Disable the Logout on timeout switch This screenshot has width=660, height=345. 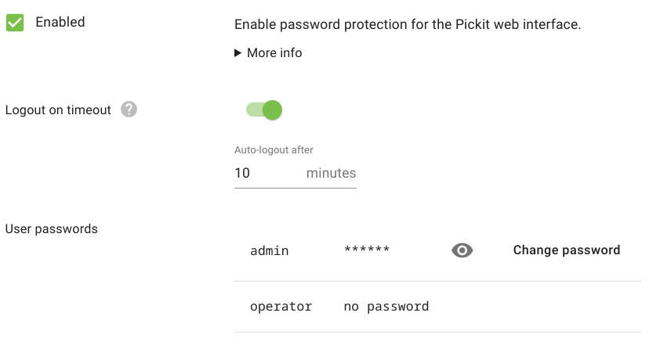[263, 110]
